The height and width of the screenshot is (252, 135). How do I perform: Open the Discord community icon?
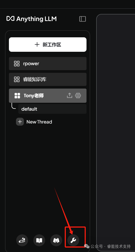[56, 240]
